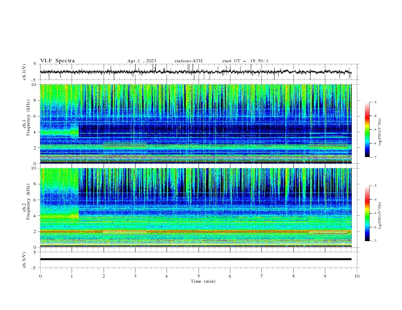The image size is (402, 310).
Task: Click the "-3" label on ch.1 color bar
Action: 374,102
